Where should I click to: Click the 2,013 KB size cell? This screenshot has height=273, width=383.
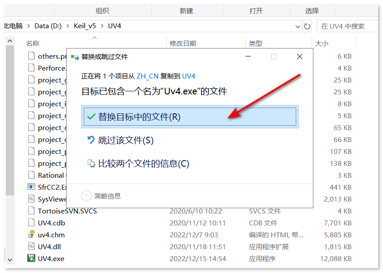tap(338, 199)
